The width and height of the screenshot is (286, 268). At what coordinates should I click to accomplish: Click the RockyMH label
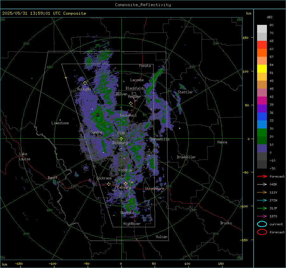pos(84,89)
